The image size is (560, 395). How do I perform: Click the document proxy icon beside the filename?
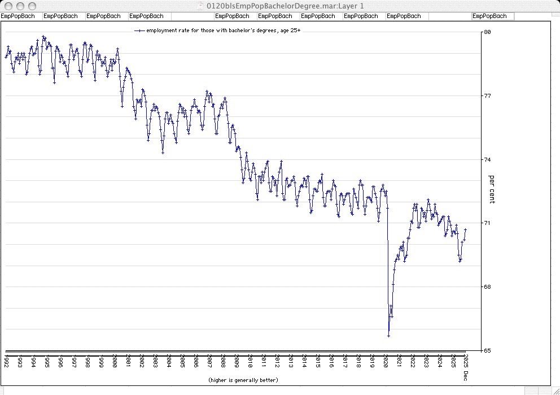click(x=195, y=6)
